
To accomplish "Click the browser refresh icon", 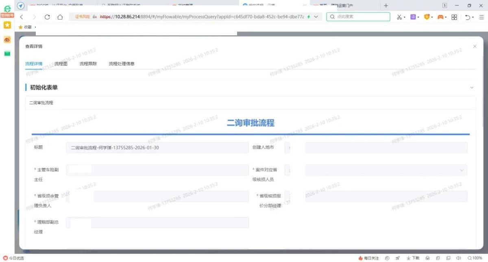I will point(47,17).
